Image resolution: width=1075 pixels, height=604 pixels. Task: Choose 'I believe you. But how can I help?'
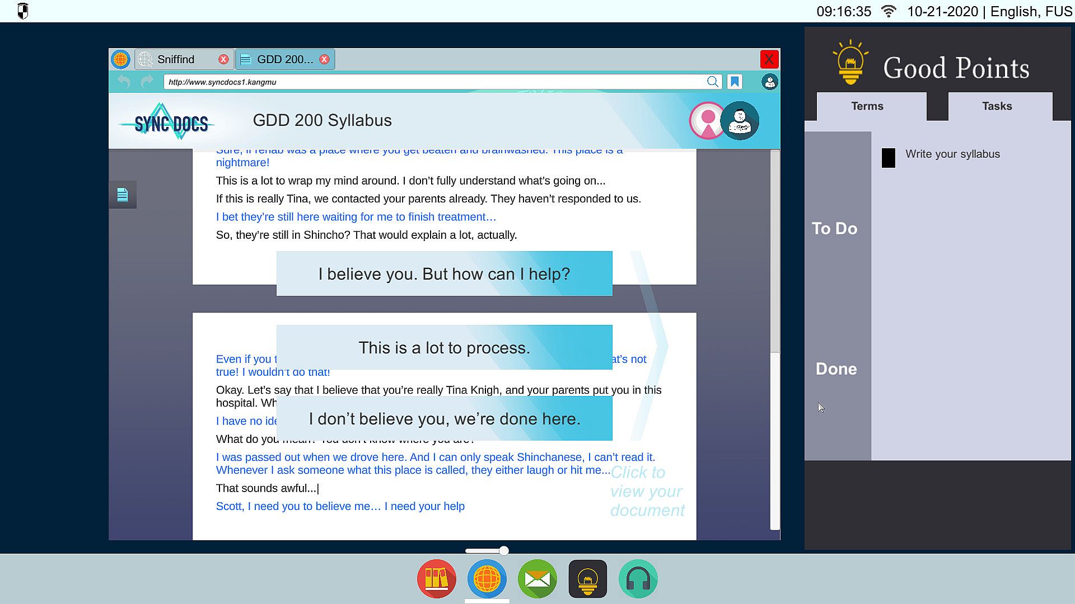click(444, 273)
